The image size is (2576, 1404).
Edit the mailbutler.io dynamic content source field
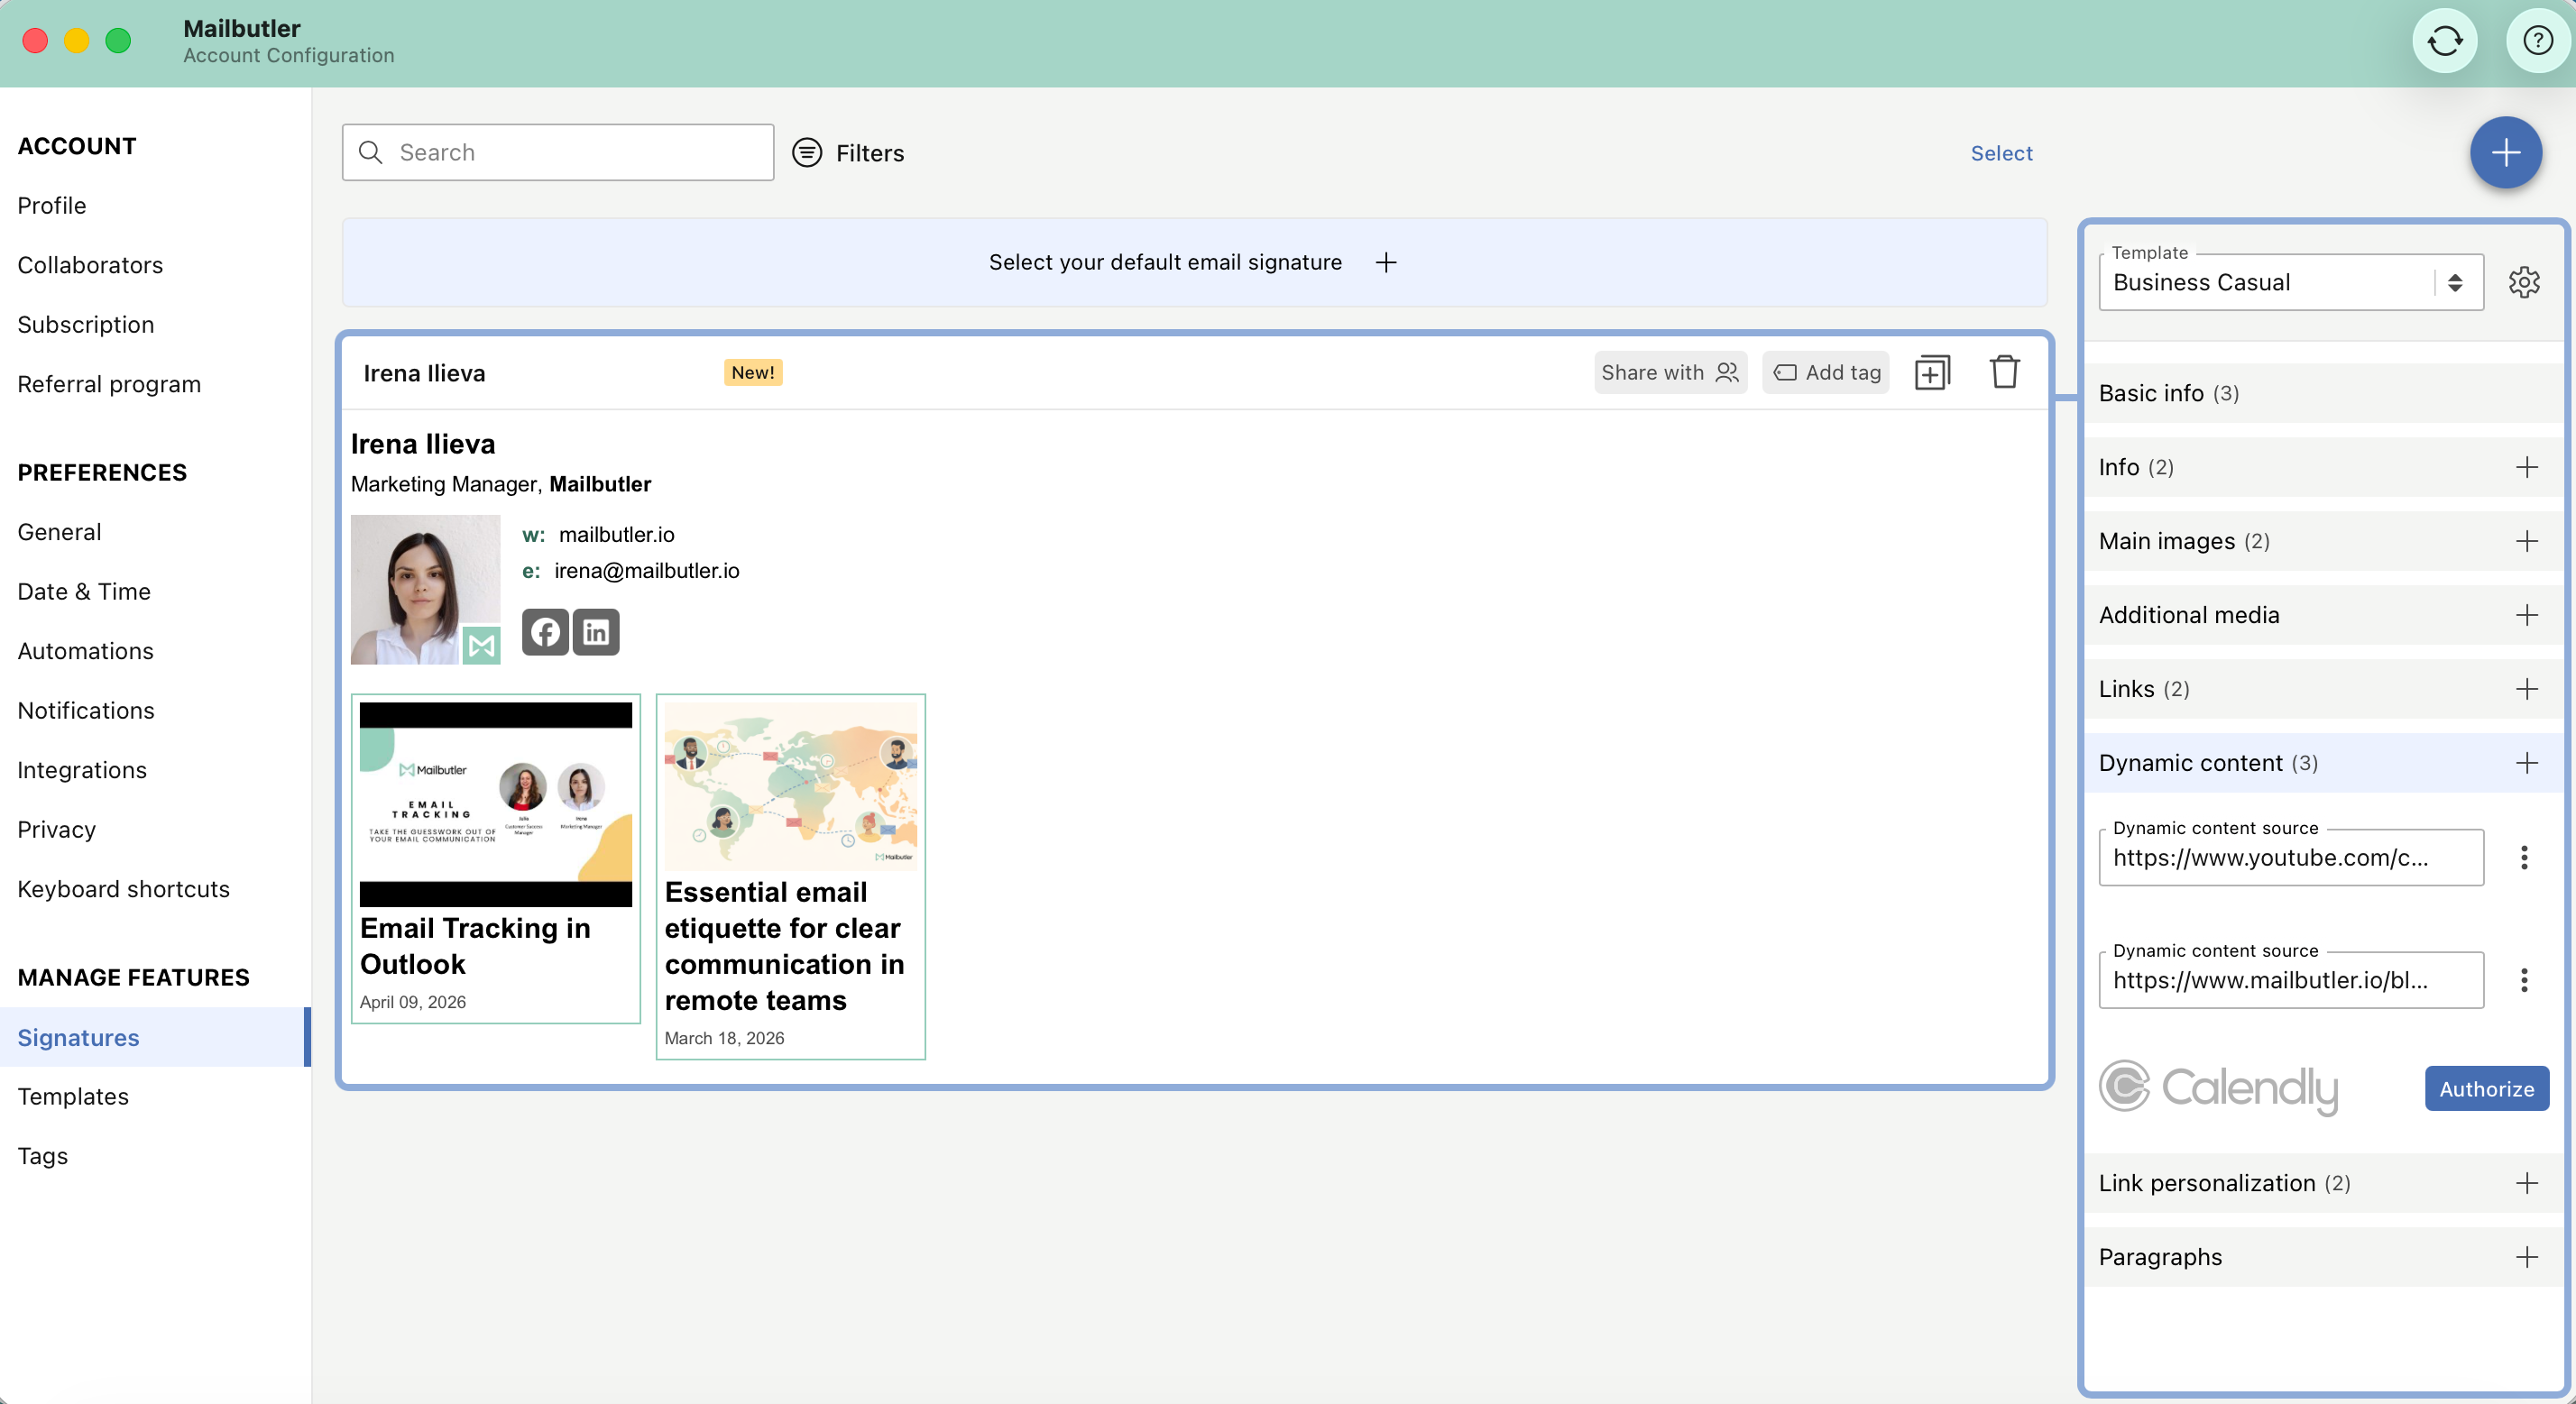click(x=2290, y=980)
